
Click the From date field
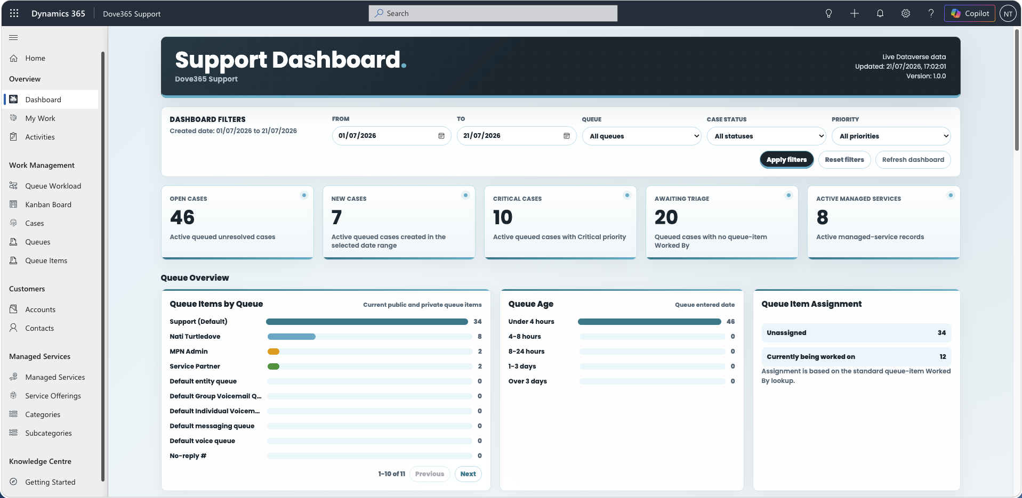(x=392, y=136)
